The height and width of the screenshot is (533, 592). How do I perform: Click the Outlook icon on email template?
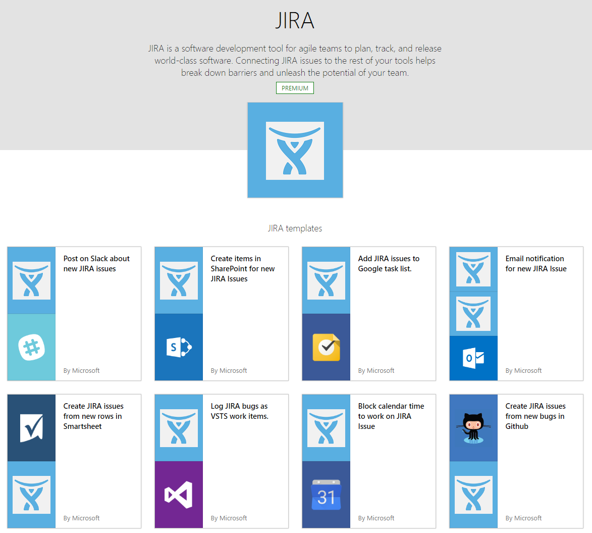(x=473, y=358)
